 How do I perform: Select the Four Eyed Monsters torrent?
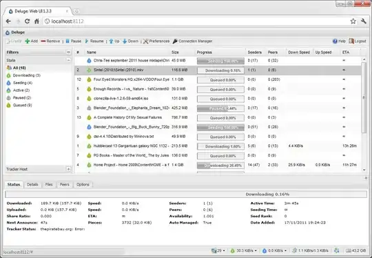point(218,79)
